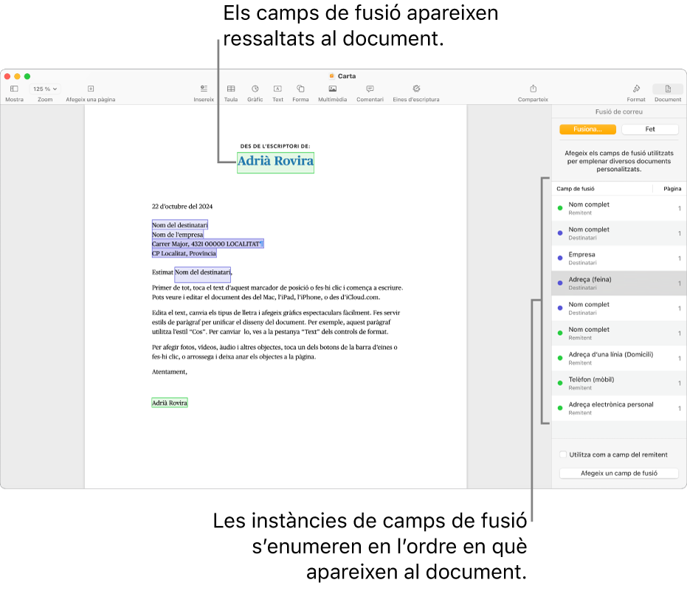Select the Adreça (feina) row
This screenshot has height=591, width=687.
pyautogui.click(x=618, y=283)
